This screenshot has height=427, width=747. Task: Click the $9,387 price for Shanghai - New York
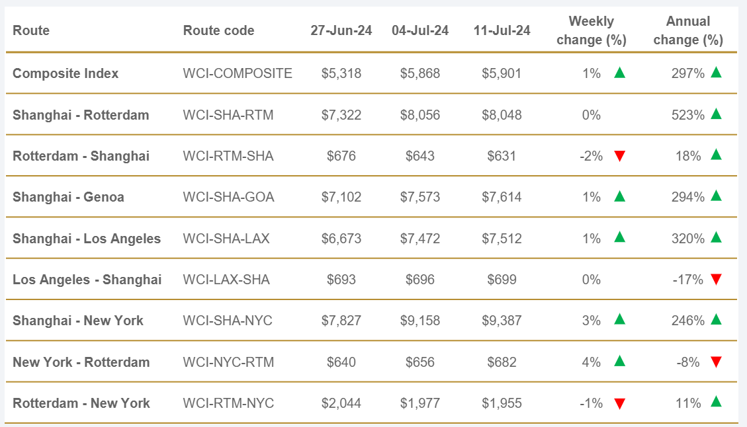502,321
